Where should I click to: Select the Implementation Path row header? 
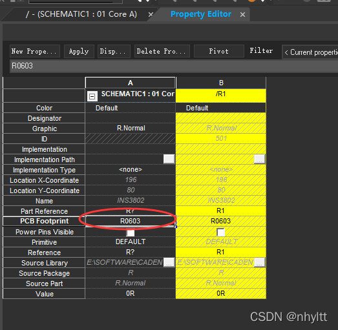pyautogui.click(x=44, y=160)
